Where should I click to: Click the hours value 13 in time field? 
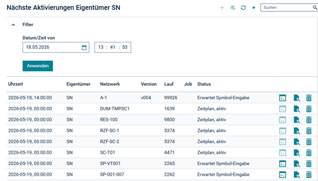[101, 47]
